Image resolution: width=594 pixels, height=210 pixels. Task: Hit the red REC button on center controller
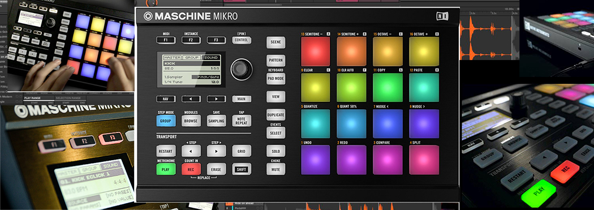(x=191, y=169)
